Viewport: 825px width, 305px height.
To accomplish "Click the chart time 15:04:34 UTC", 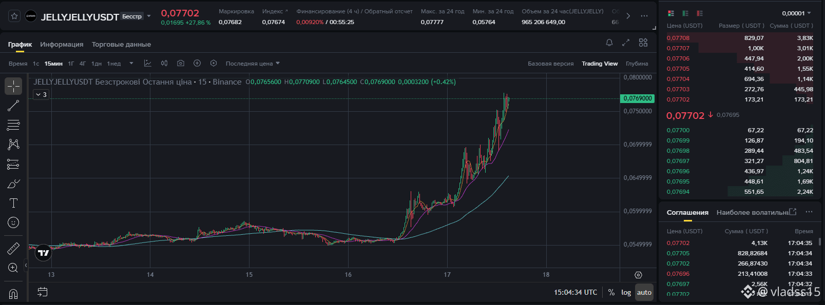I will (575, 292).
